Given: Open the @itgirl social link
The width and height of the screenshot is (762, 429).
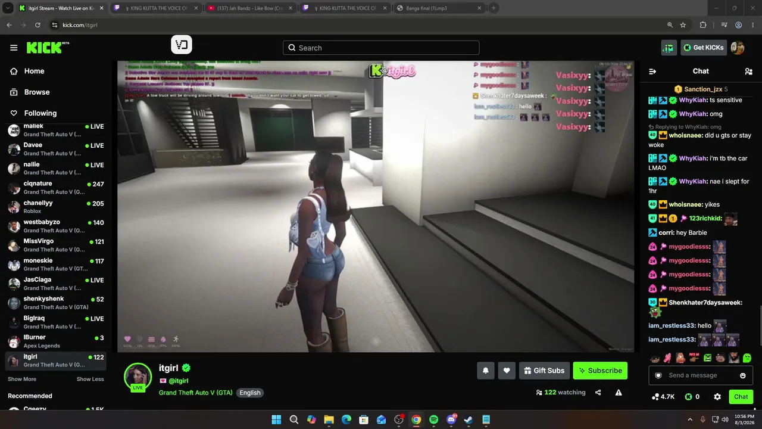Looking at the screenshot, I should click(x=178, y=381).
